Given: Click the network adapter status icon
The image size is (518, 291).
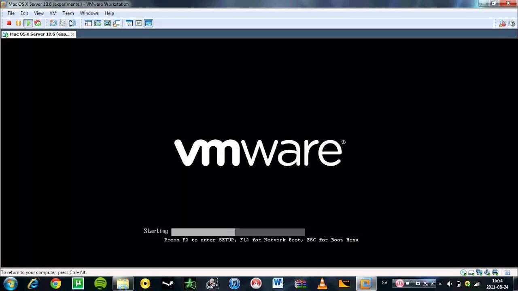Looking at the screenshot, I should tap(479, 273).
